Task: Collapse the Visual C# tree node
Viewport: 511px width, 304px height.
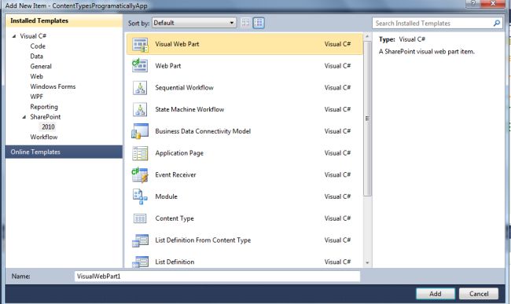Action: coord(14,36)
